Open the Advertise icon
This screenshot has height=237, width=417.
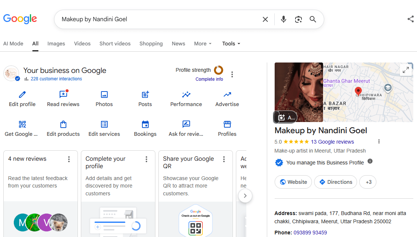[x=227, y=95]
